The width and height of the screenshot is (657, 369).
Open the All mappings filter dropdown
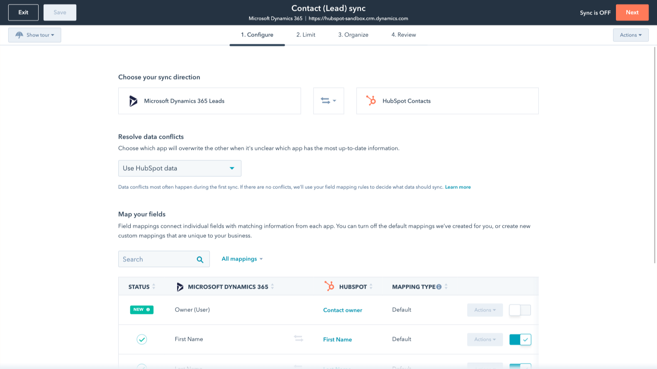[242, 259]
